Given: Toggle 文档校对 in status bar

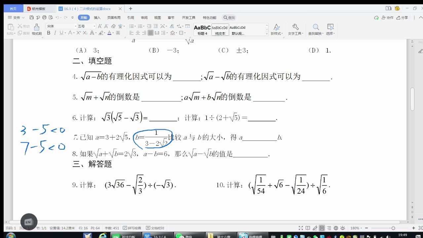Looking at the screenshot, I should [x=155, y=228].
